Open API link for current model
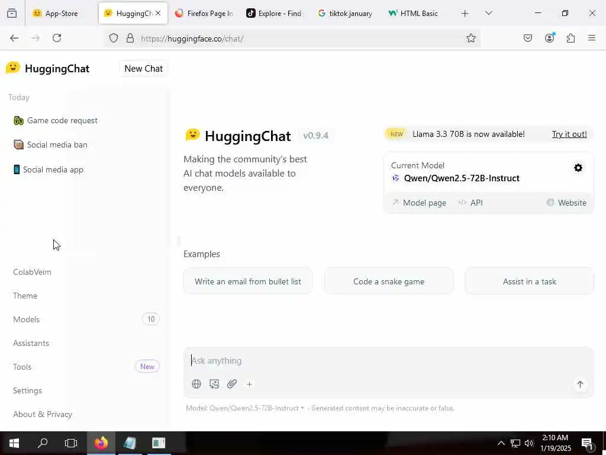 470,203
